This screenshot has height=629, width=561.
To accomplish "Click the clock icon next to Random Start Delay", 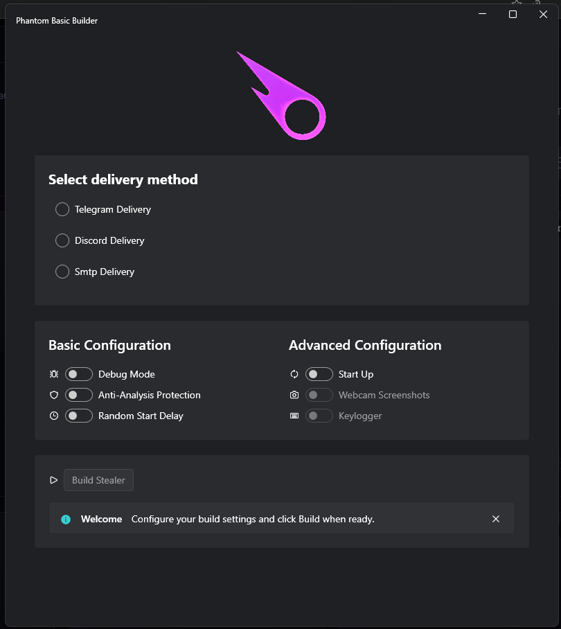I will 54,416.
